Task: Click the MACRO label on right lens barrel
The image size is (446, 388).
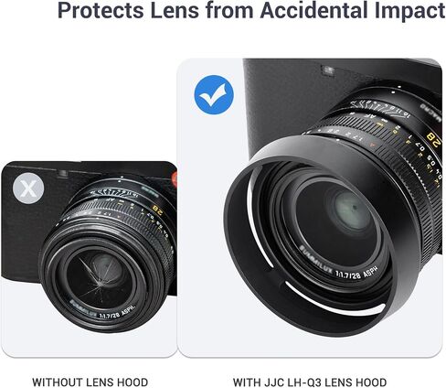Action: click(x=430, y=113)
